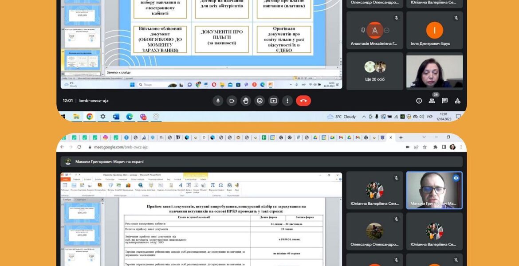
Task: Open Chrome profile avatar
Action: [x=452, y=147]
